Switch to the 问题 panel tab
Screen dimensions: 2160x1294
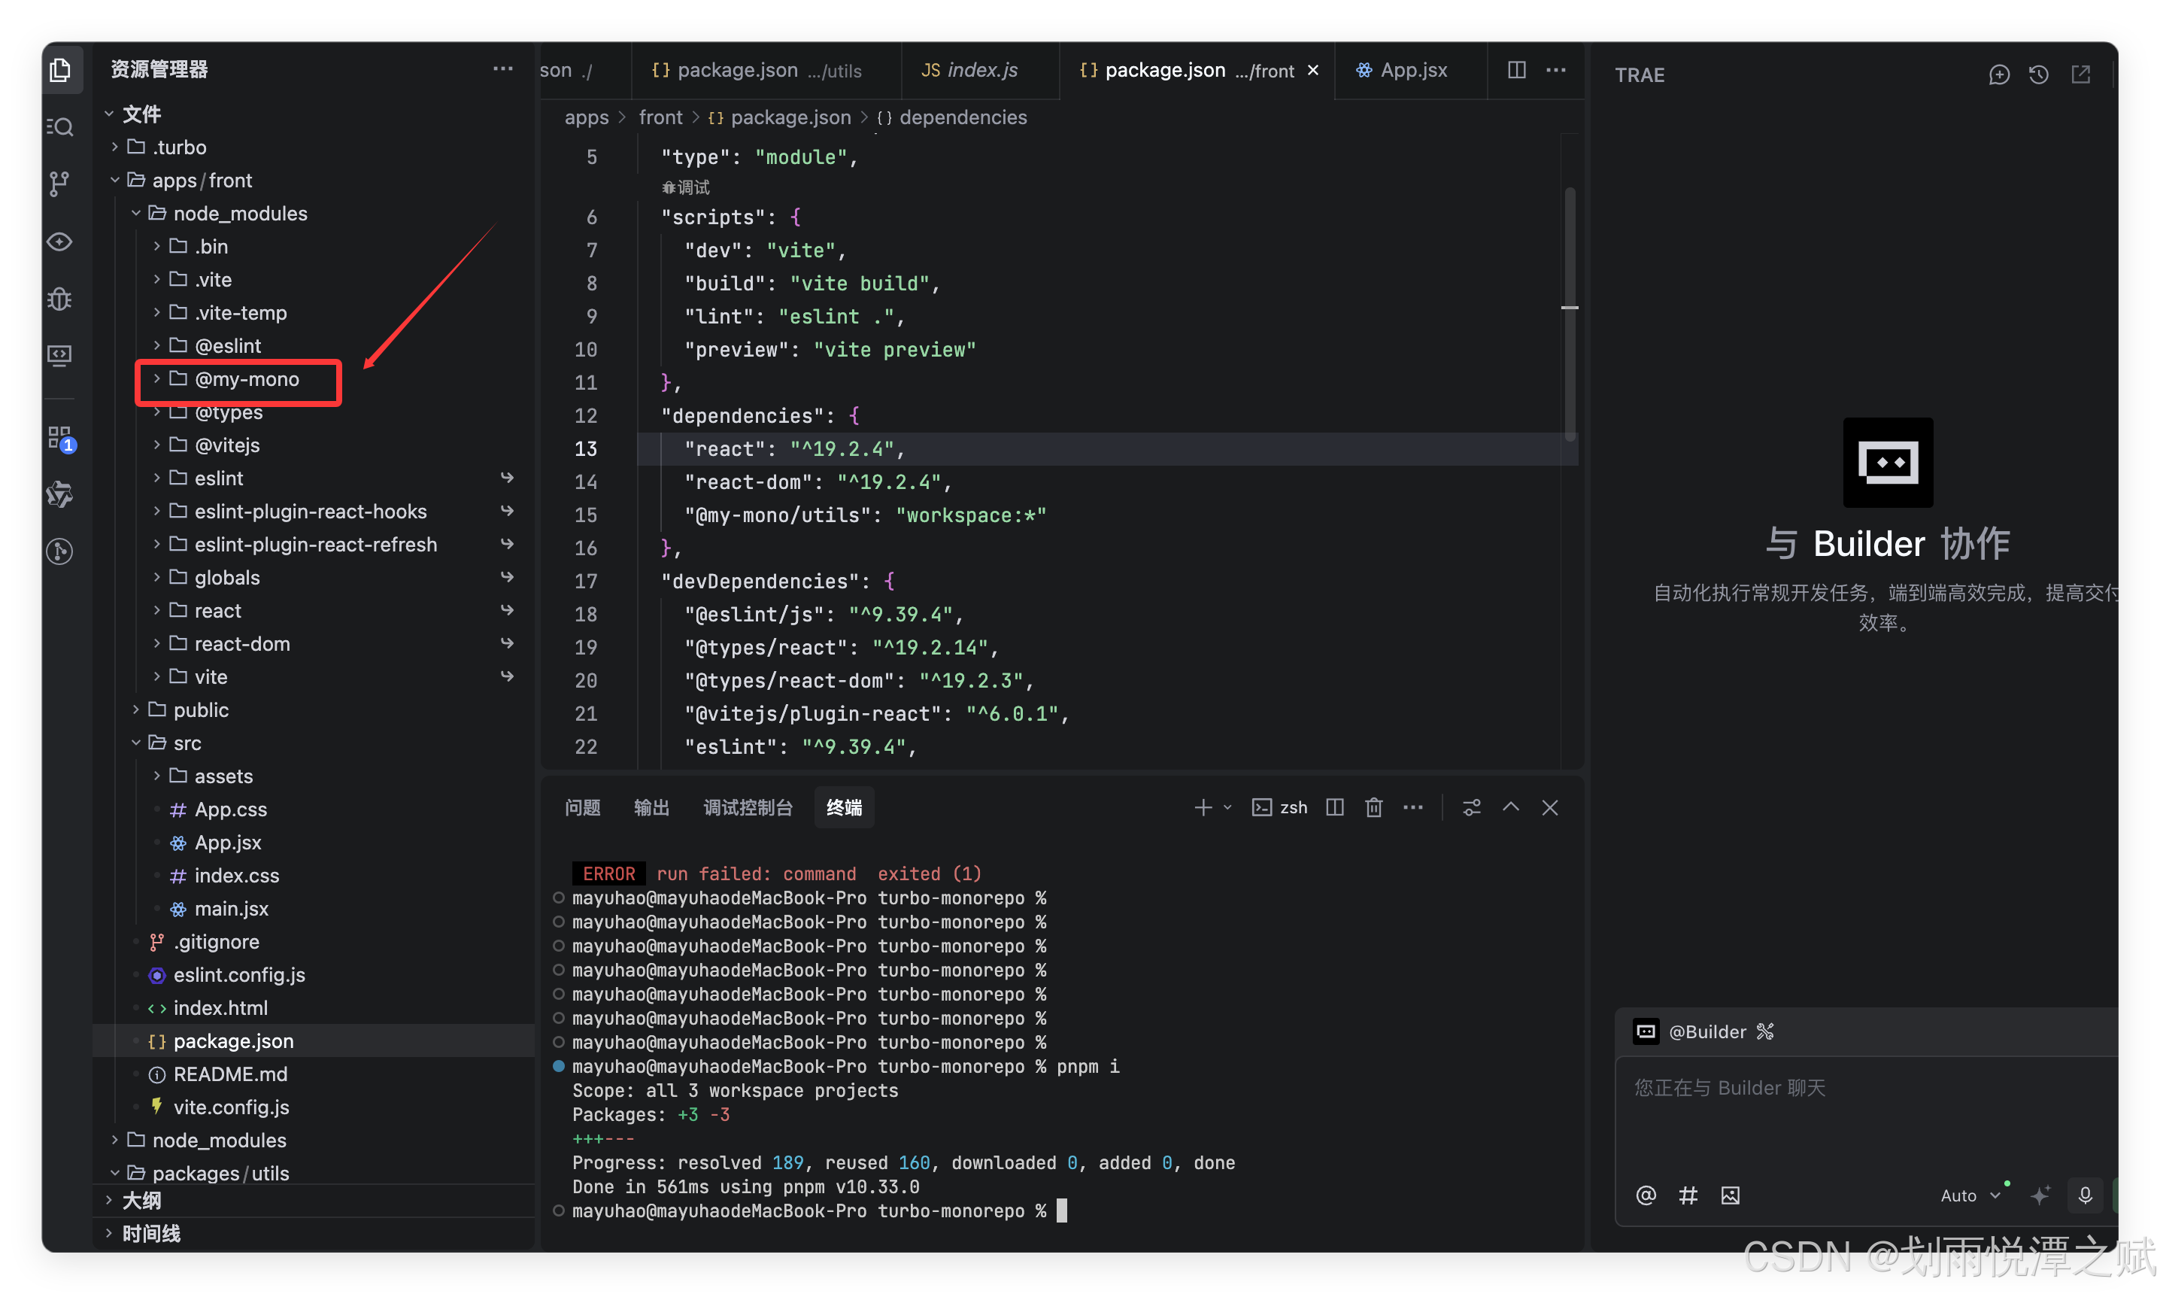[582, 807]
